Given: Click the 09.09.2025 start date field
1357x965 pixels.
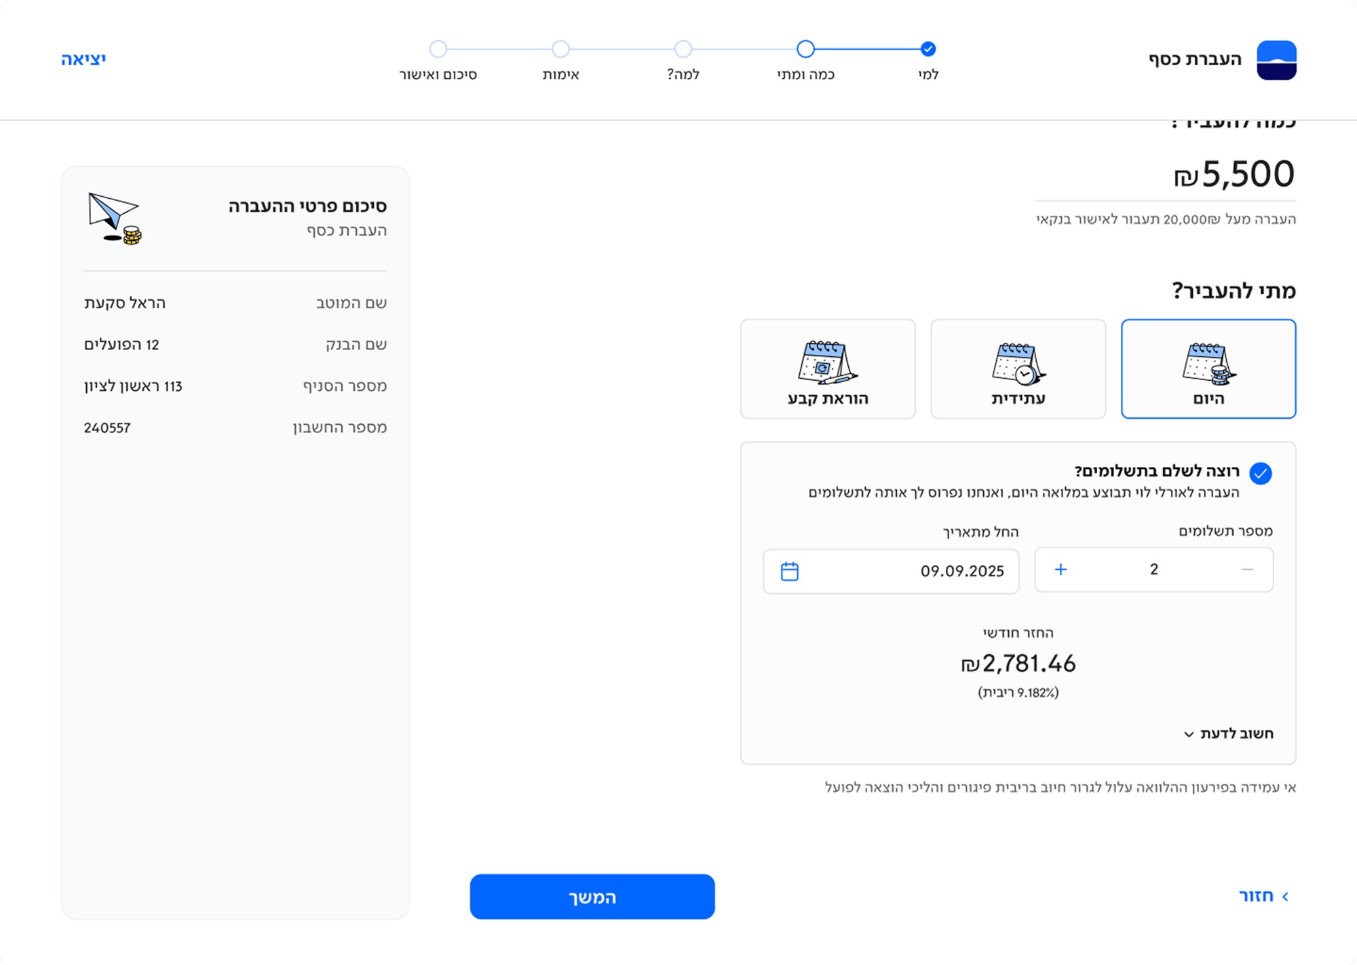Looking at the screenshot, I should [x=891, y=571].
